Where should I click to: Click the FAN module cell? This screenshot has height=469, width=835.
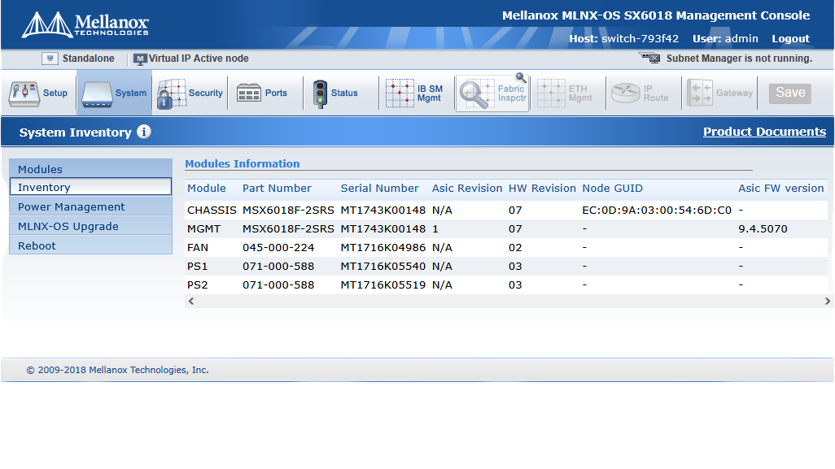[198, 247]
